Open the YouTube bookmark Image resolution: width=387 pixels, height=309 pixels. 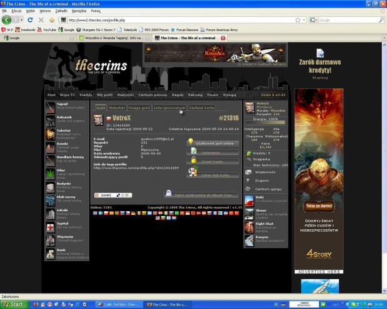point(47,30)
